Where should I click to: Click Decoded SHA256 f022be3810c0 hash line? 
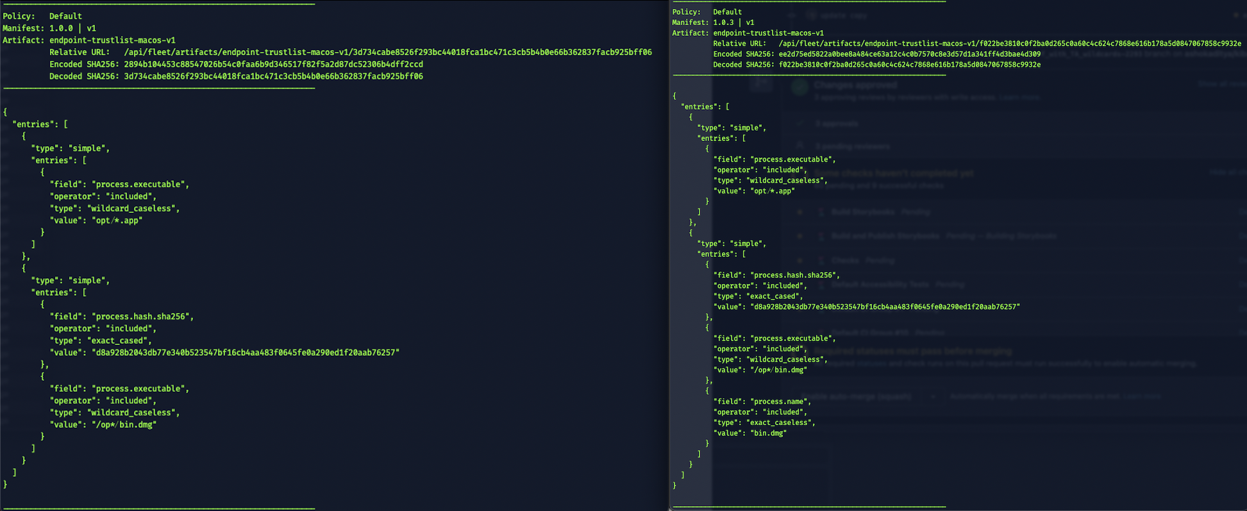click(877, 65)
